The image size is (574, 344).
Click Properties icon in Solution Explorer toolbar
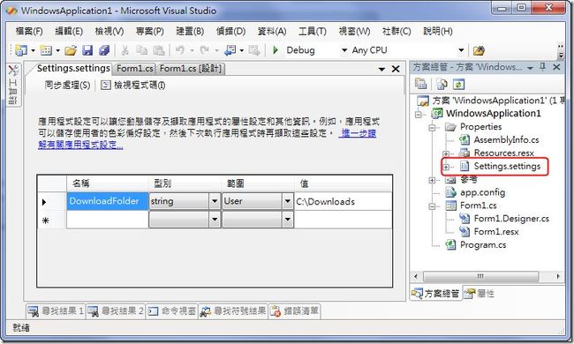point(421,84)
